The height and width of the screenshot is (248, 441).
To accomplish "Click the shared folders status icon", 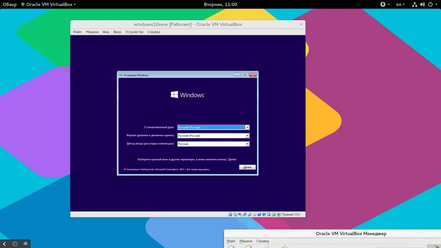I will click(x=255, y=214).
